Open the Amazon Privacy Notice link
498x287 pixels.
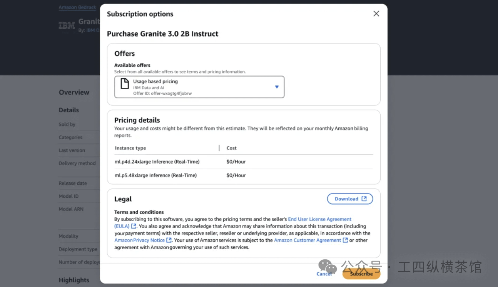[139, 240]
